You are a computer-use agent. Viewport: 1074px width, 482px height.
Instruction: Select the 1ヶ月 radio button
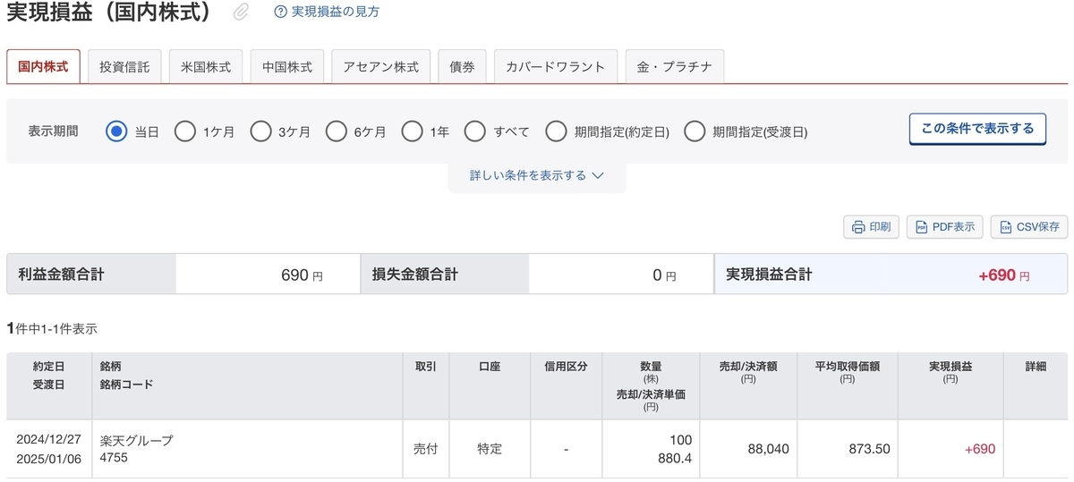pos(184,131)
